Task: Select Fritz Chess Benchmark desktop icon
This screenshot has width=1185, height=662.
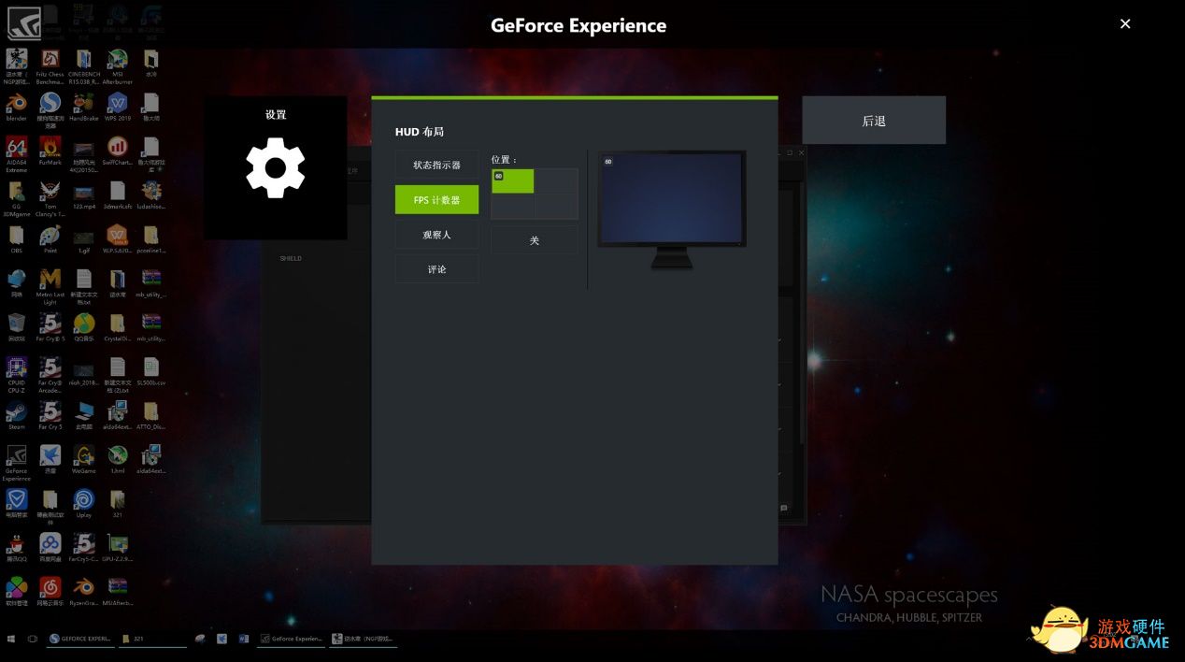Action: tap(50, 66)
